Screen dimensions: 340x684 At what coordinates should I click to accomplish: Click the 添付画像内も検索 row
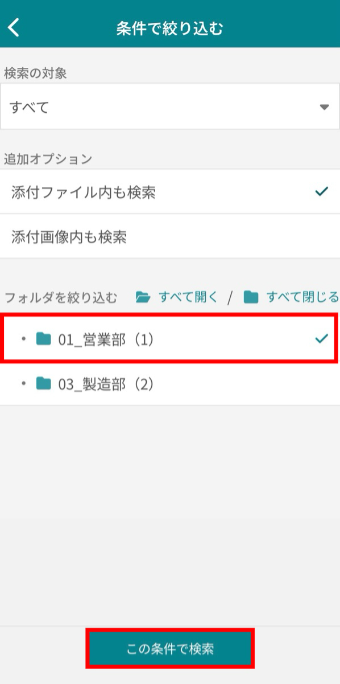(x=170, y=236)
